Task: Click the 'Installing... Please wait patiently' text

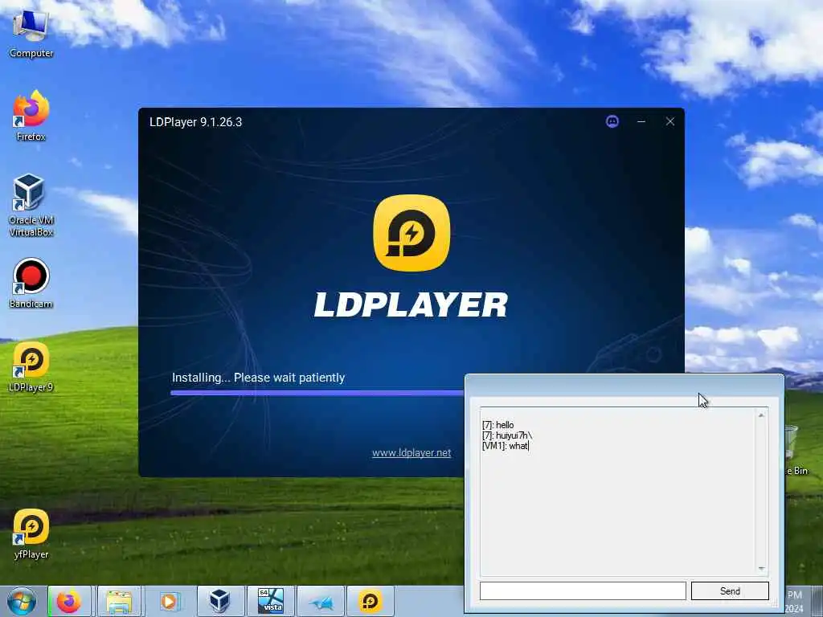Action: coord(258,378)
